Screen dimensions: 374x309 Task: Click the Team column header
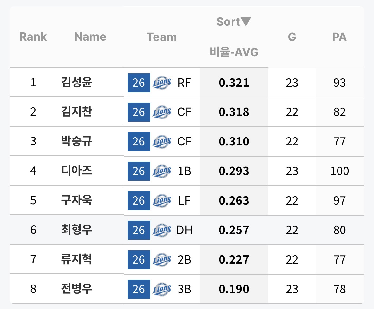click(x=162, y=37)
